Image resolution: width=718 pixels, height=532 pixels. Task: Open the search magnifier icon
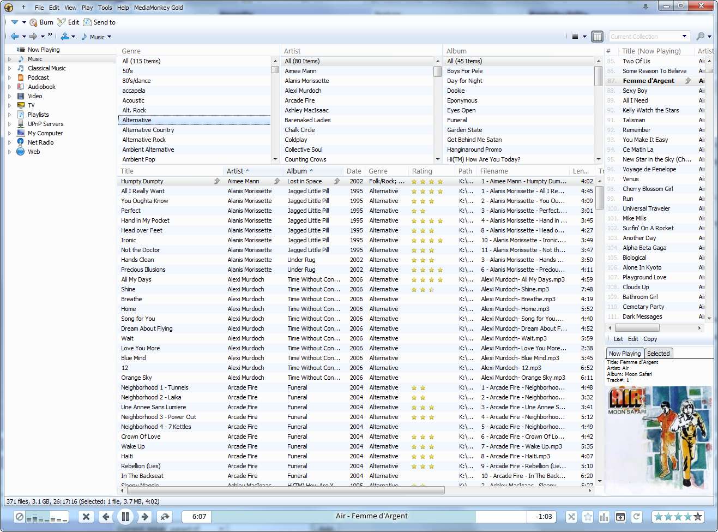click(x=700, y=37)
